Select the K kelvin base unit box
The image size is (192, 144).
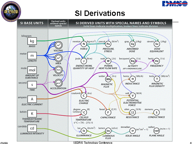click(x=32, y=114)
